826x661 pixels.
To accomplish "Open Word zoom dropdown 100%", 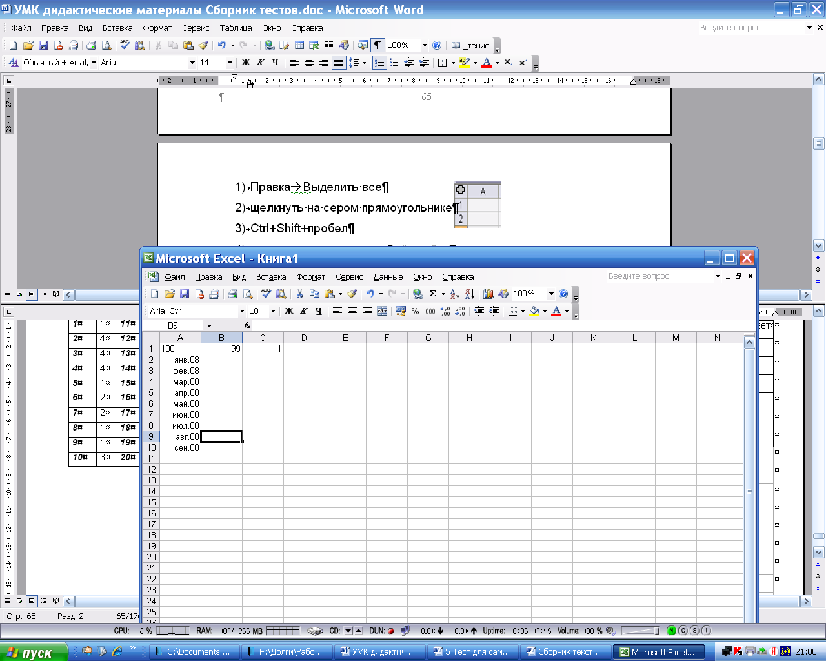I will pyautogui.click(x=425, y=45).
